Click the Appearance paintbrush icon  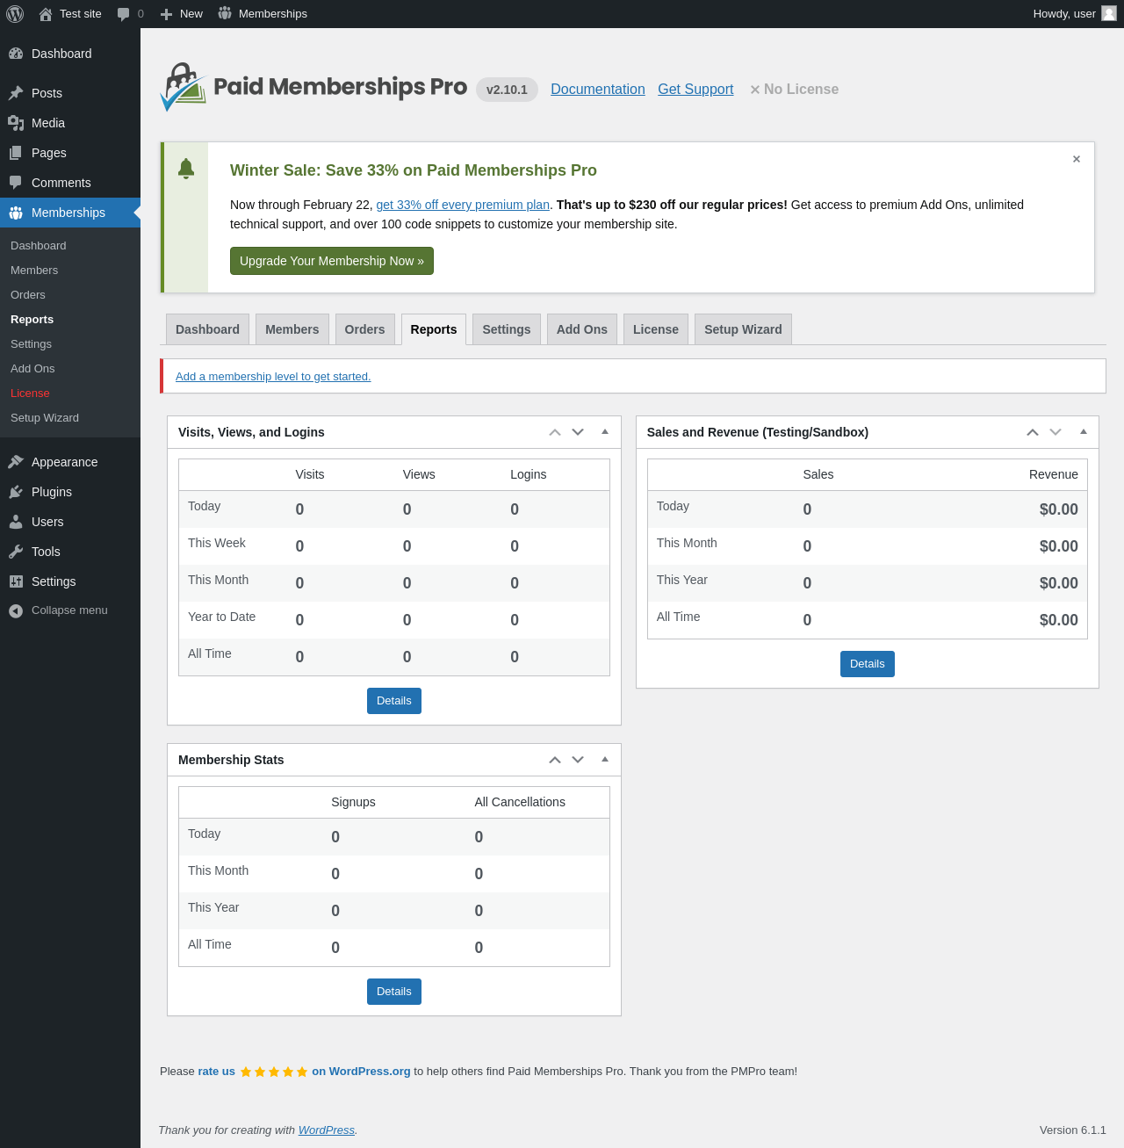(16, 462)
